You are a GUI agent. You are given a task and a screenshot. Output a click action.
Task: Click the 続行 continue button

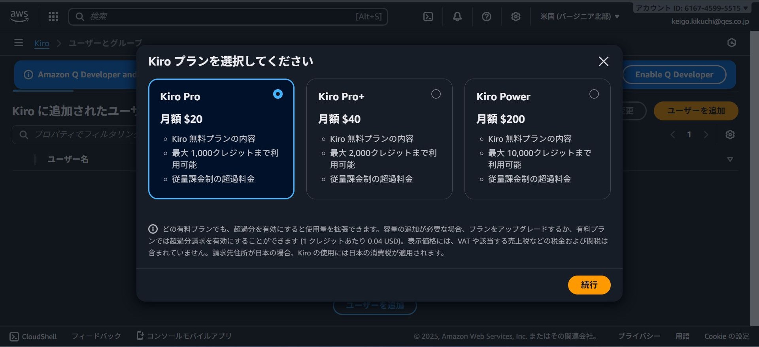pos(589,285)
